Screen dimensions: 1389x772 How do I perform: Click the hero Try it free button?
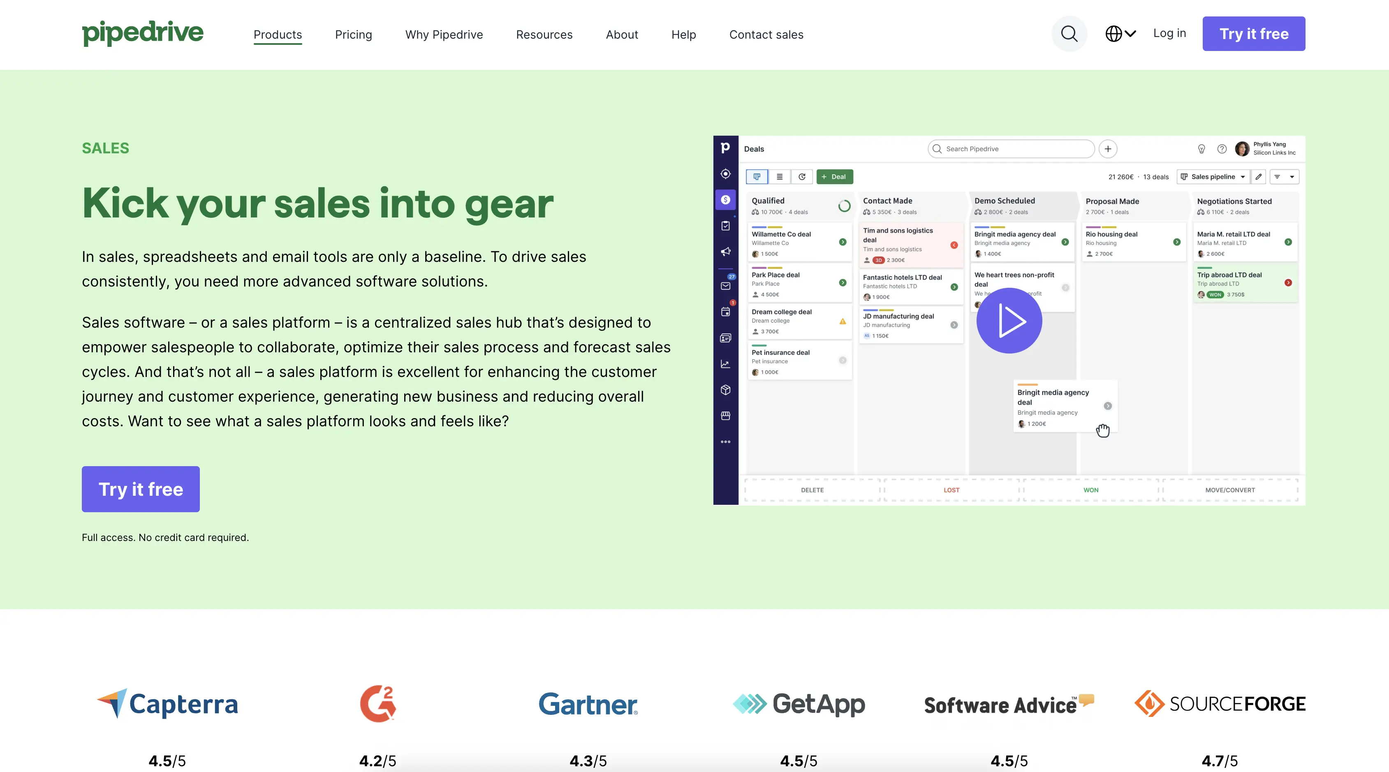point(141,489)
